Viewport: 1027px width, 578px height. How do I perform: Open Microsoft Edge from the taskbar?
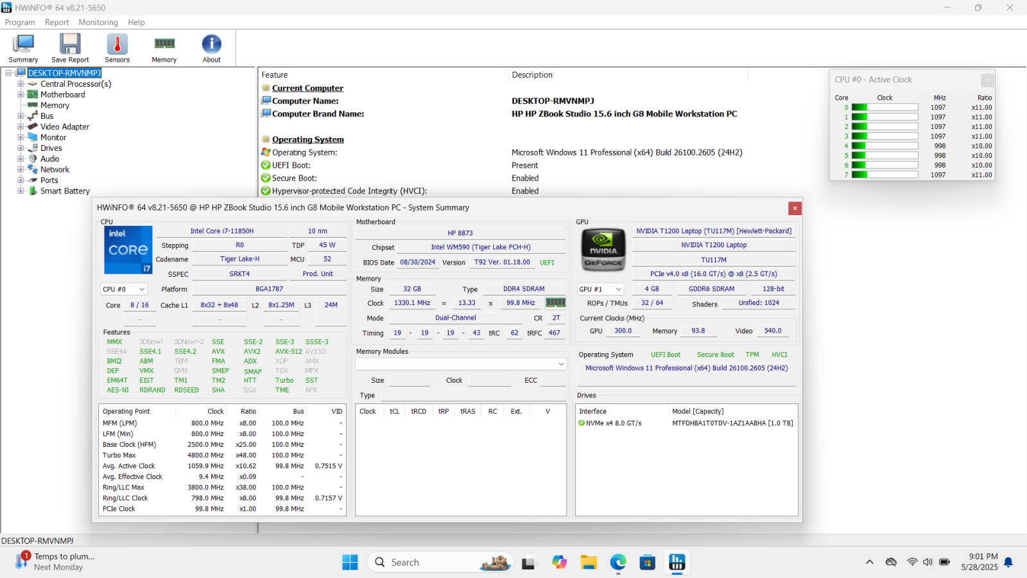[x=618, y=563]
